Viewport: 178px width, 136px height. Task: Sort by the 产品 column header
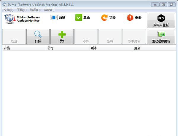click(x=24, y=48)
